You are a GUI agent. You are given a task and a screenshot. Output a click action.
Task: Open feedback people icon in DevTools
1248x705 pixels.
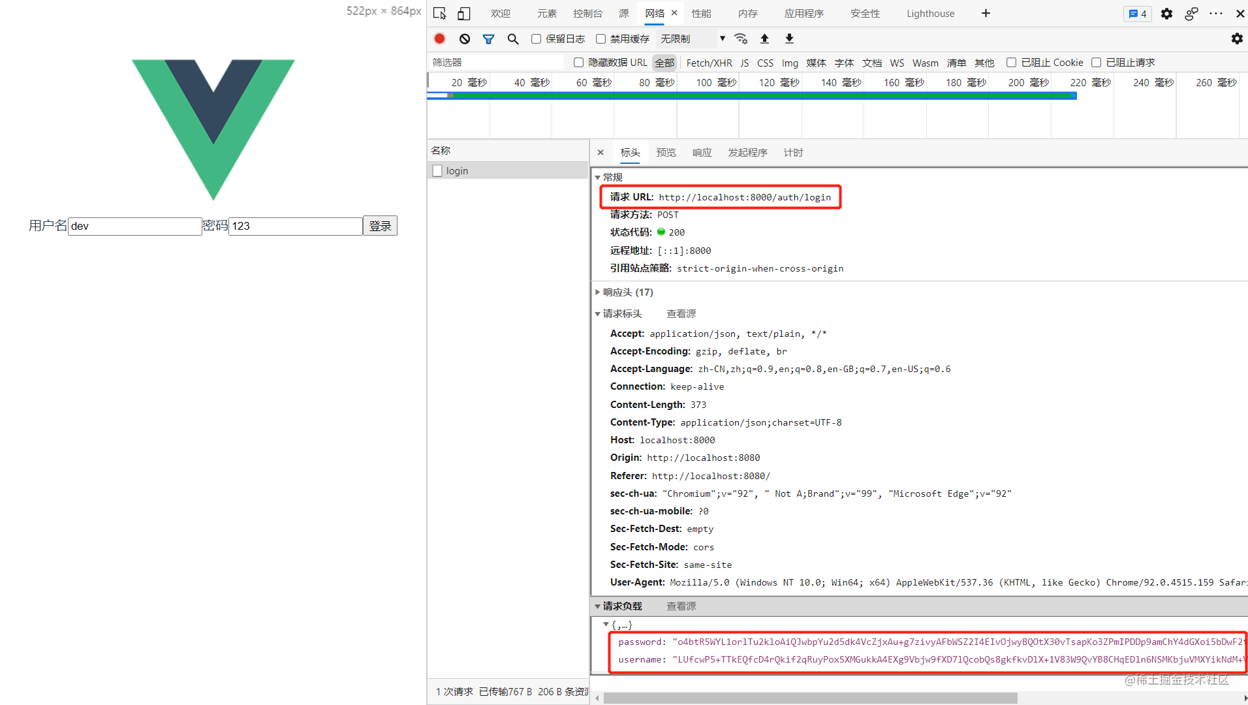[x=1191, y=14]
